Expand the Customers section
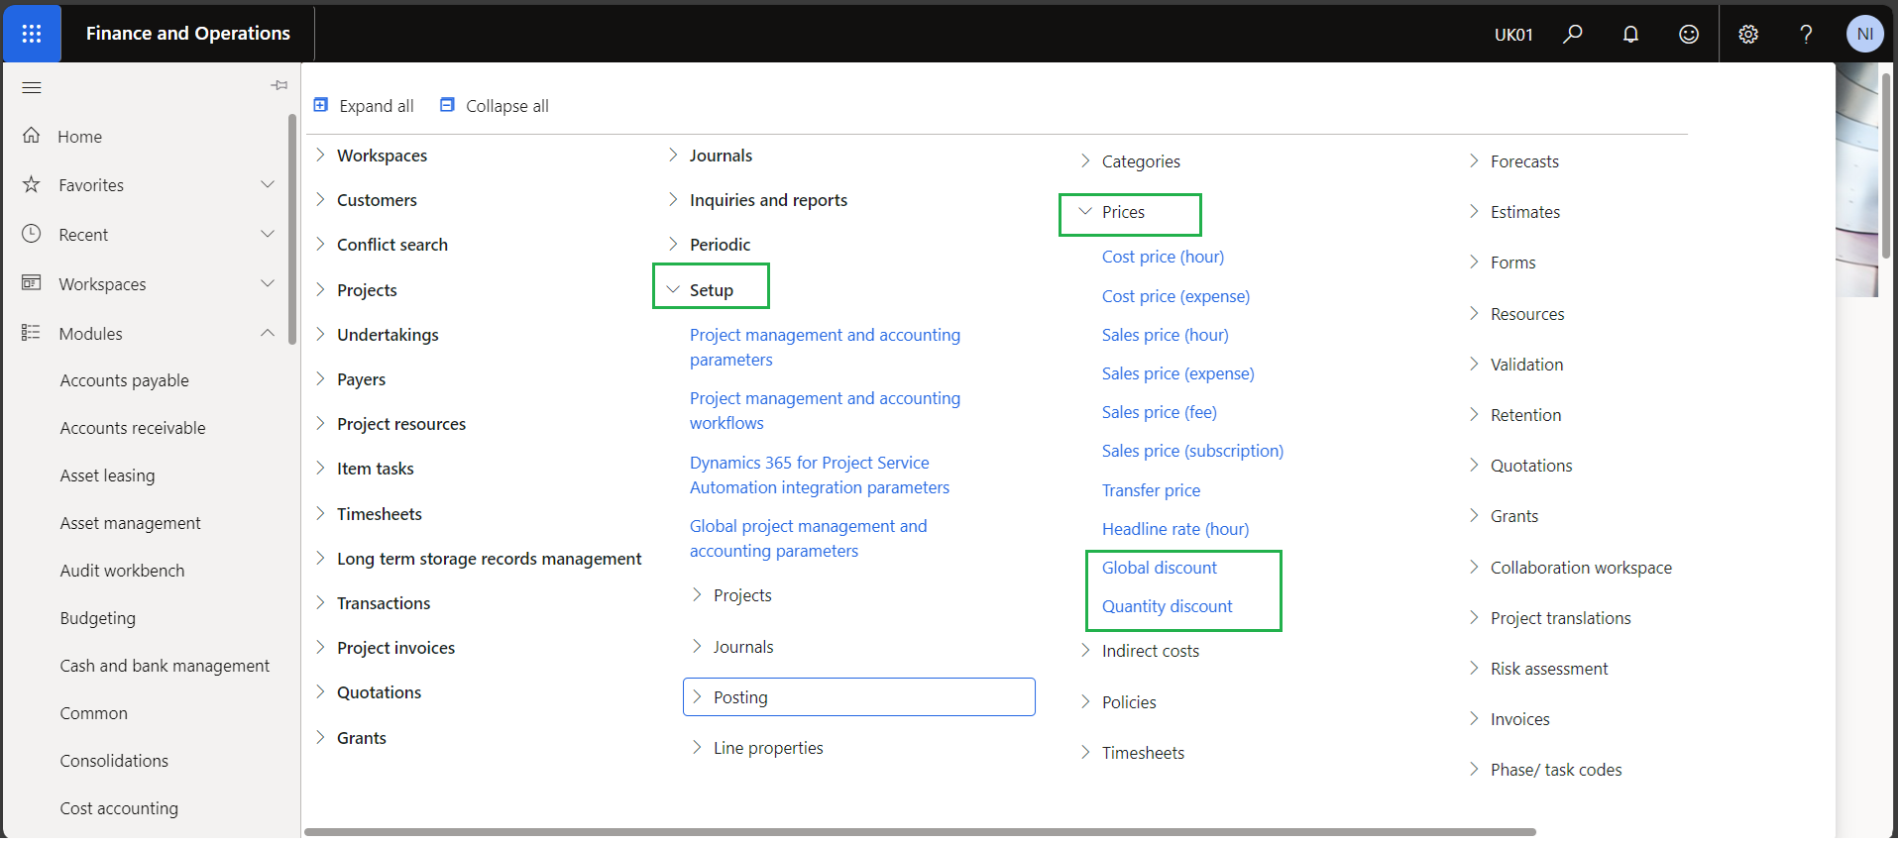Image resolution: width=1898 pixels, height=843 pixels. coord(320,199)
